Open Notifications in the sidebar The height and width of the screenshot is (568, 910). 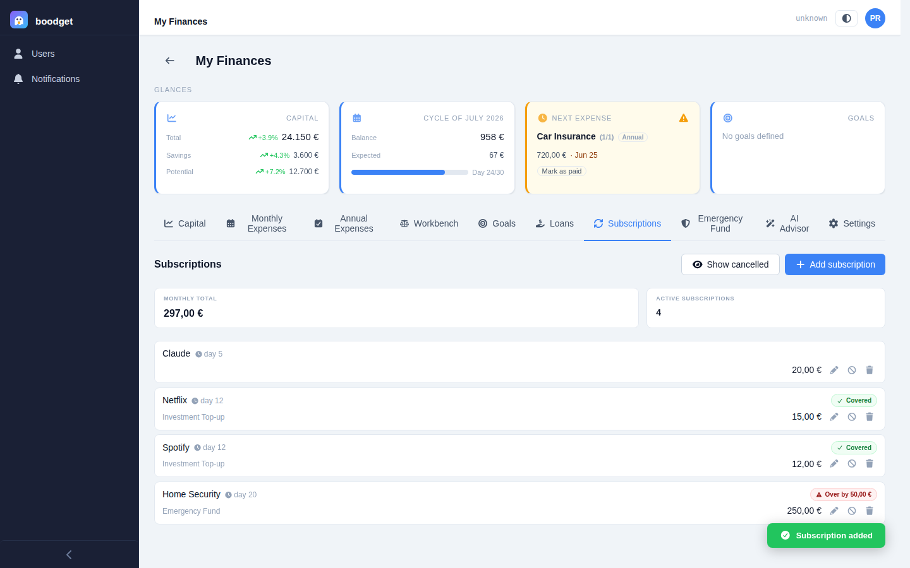[70, 79]
